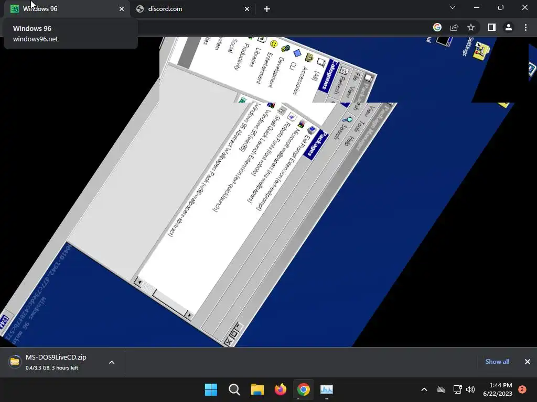This screenshot has height=402, width=537.
Task: Open the notification center badge
Action: pos(522,389)
